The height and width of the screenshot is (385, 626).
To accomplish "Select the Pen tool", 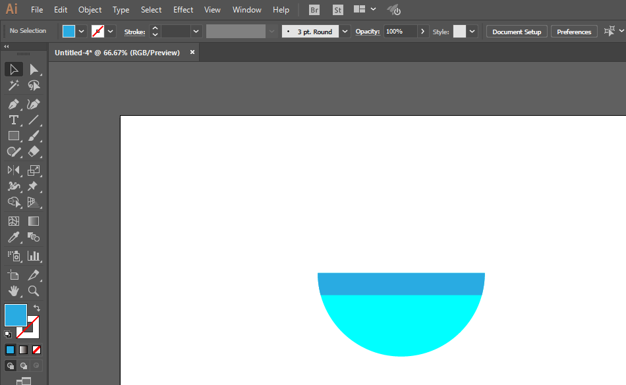I will click(14, 105).
